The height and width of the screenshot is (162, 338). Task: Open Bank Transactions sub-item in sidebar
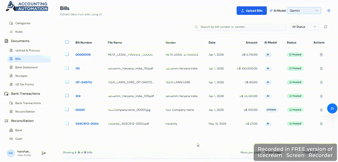coord(28,103)
